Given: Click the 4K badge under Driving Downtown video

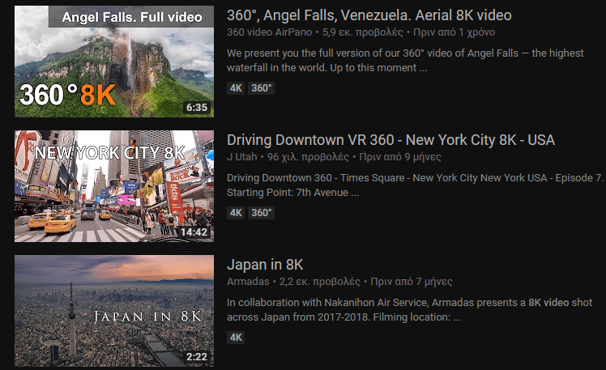Looking at the screenshot, I should (236, 213).
